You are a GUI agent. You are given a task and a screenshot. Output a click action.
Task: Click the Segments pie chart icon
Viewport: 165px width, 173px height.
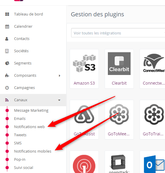click(x=7, y=63)
